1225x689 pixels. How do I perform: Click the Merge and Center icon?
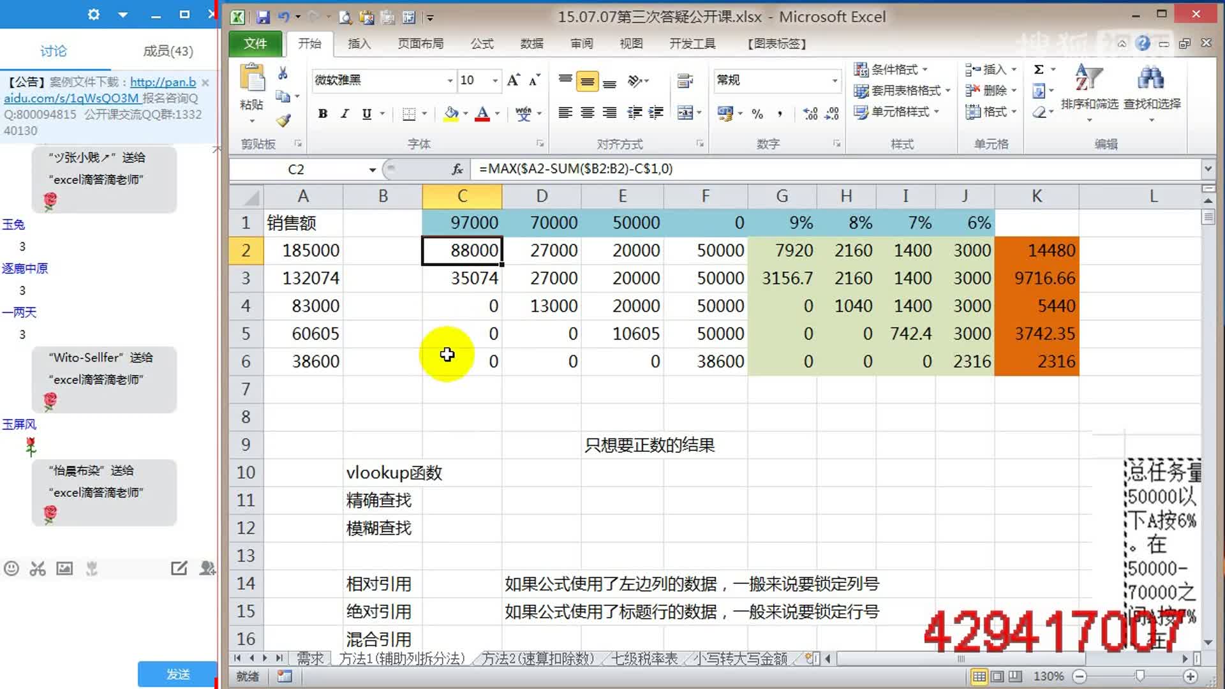click(x=685, y=113)
